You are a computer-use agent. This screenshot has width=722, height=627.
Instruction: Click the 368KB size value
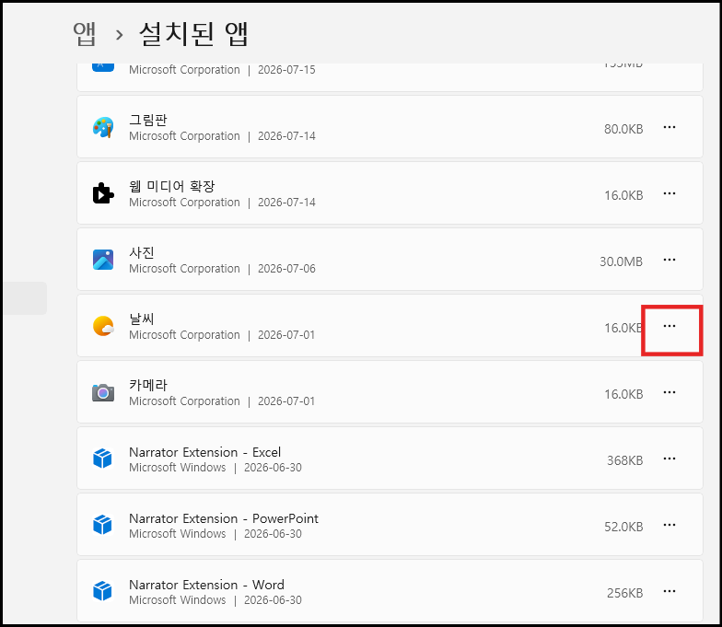(624, 460)
